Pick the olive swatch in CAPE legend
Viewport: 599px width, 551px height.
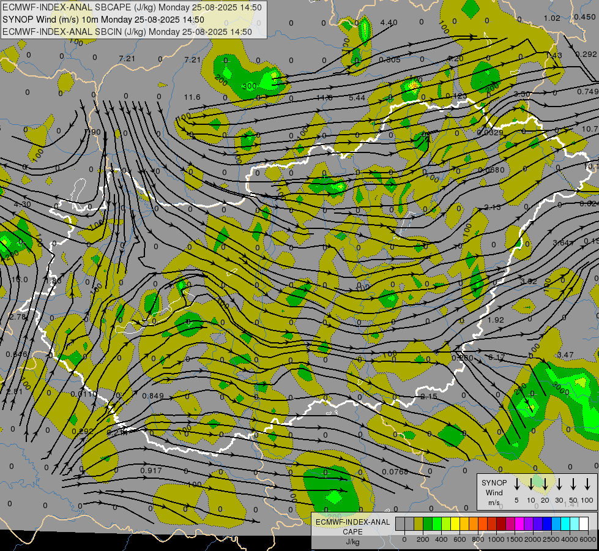coord(419,524)
